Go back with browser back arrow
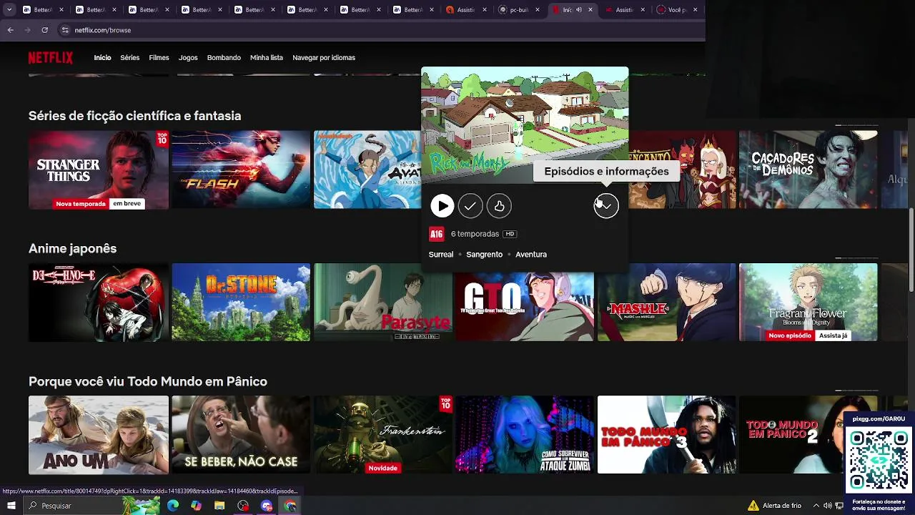 point(11,30)
